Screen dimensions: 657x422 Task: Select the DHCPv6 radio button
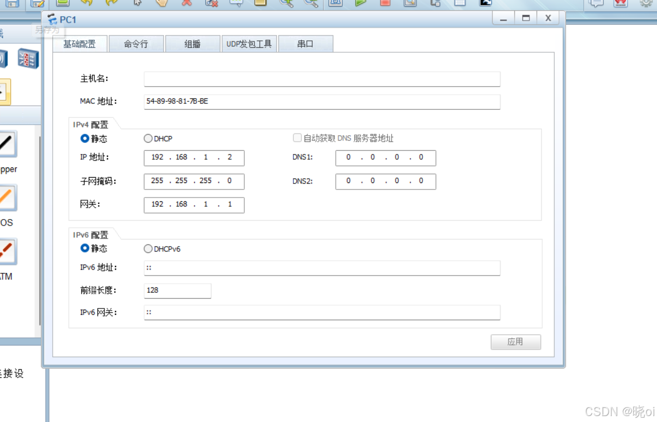click(148, 249)
